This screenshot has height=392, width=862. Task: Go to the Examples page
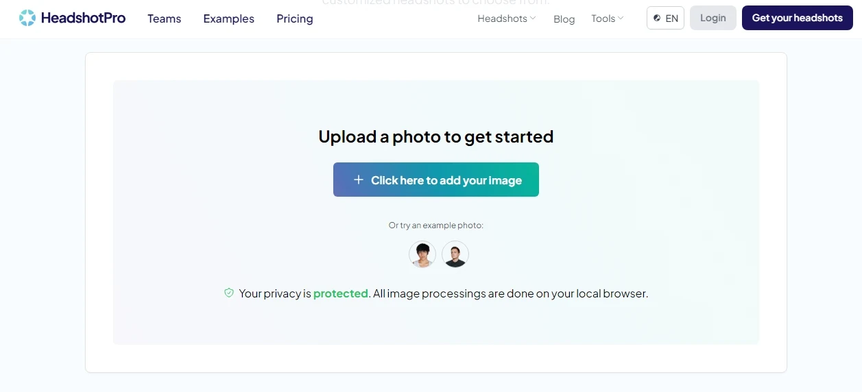(229, 19)
